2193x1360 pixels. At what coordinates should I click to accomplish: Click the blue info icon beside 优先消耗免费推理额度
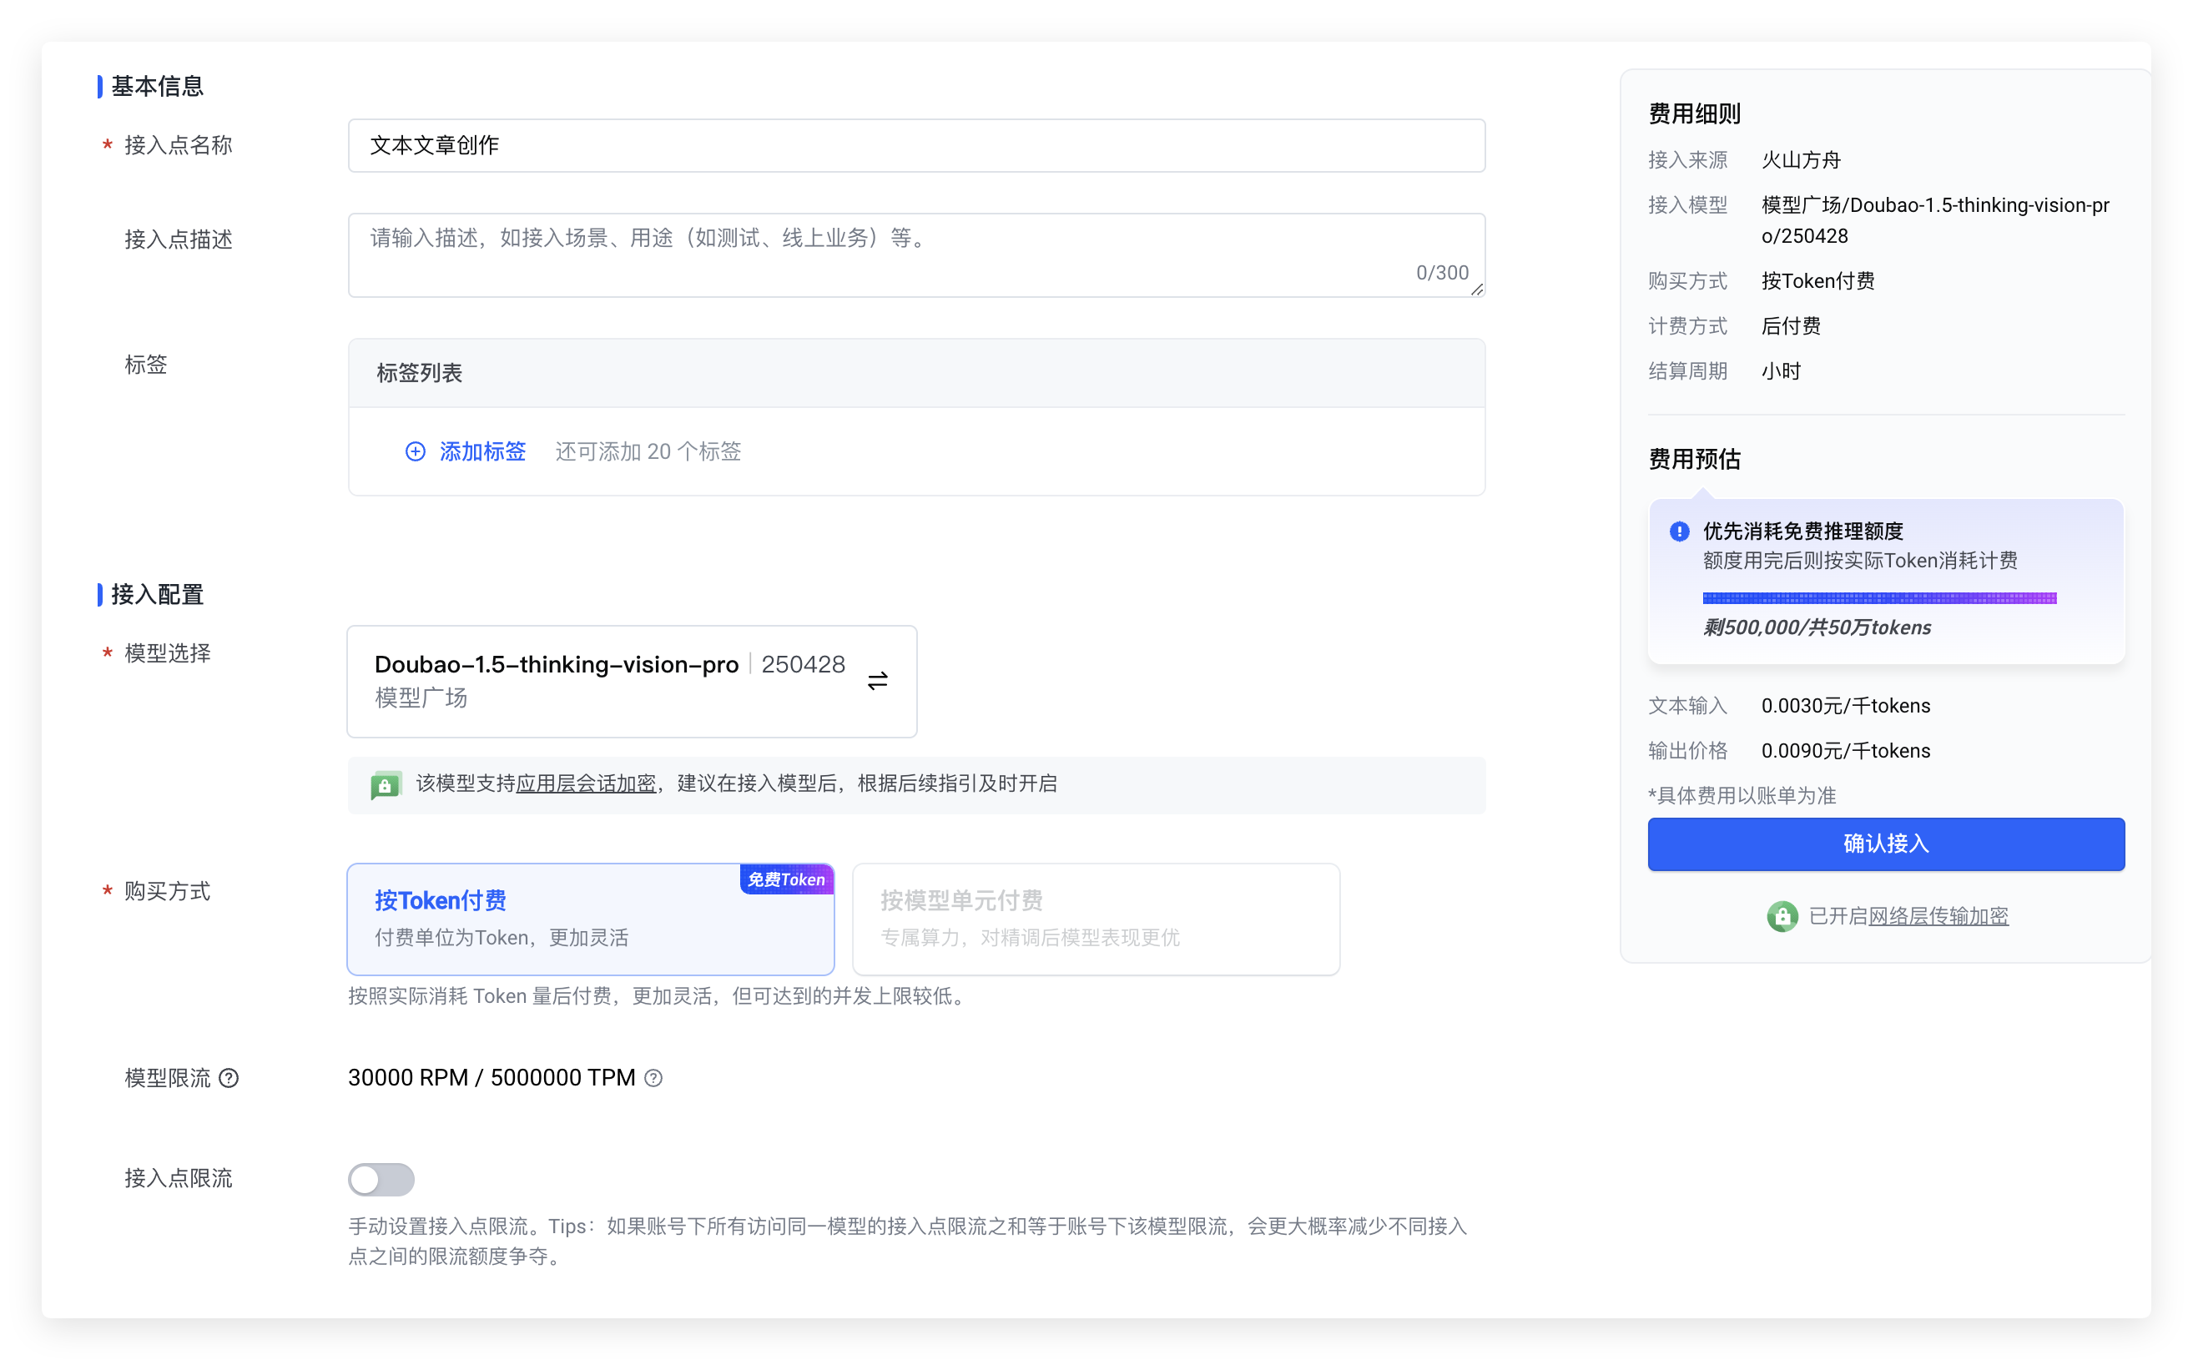(1678, 531)
